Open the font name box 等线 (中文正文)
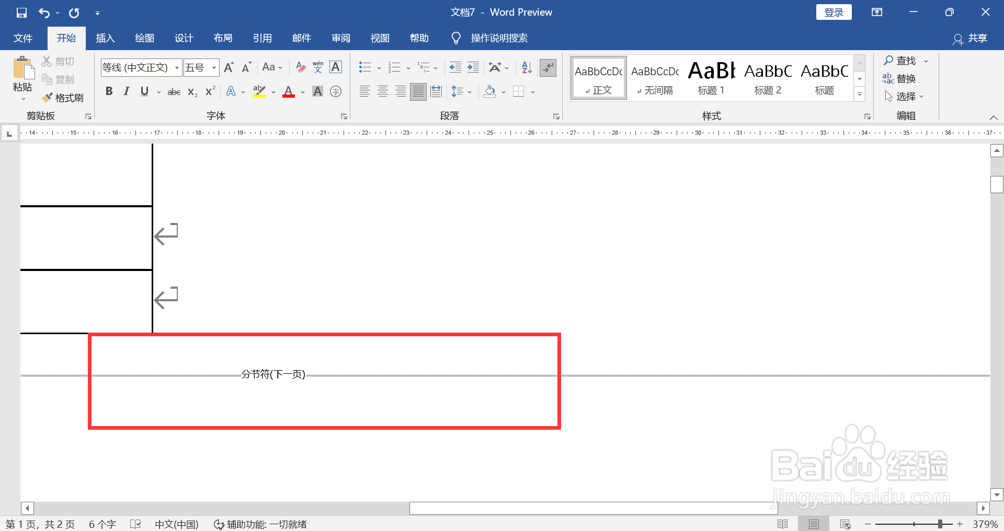This screenshot has width=1004, height=531. pyautogui.click(x=141, y=67)
